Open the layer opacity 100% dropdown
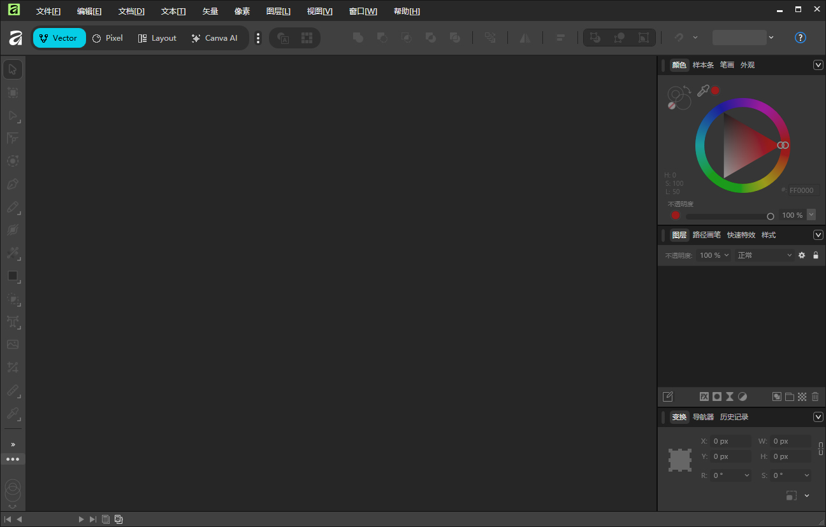This screenshot has height=527, width=826. click(x=713, y=255)
